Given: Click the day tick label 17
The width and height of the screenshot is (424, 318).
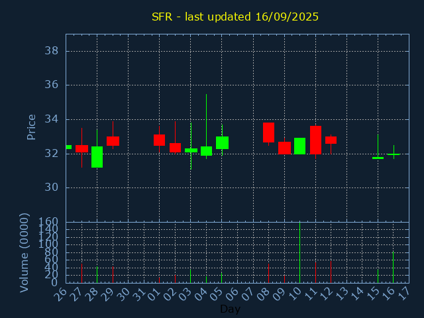Looking at the screenshot, I should (404, 294).
